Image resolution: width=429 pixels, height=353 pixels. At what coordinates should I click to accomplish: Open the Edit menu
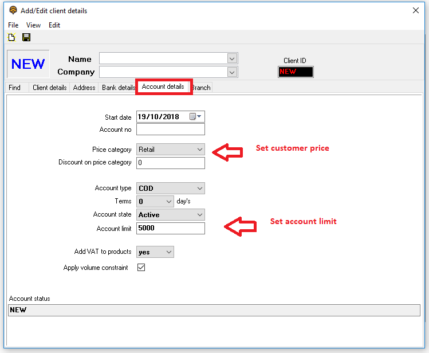point(54,25)
